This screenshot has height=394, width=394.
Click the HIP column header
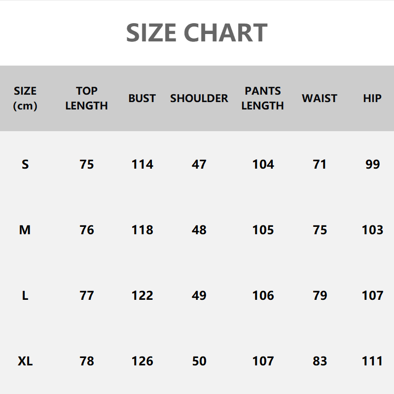372,98
